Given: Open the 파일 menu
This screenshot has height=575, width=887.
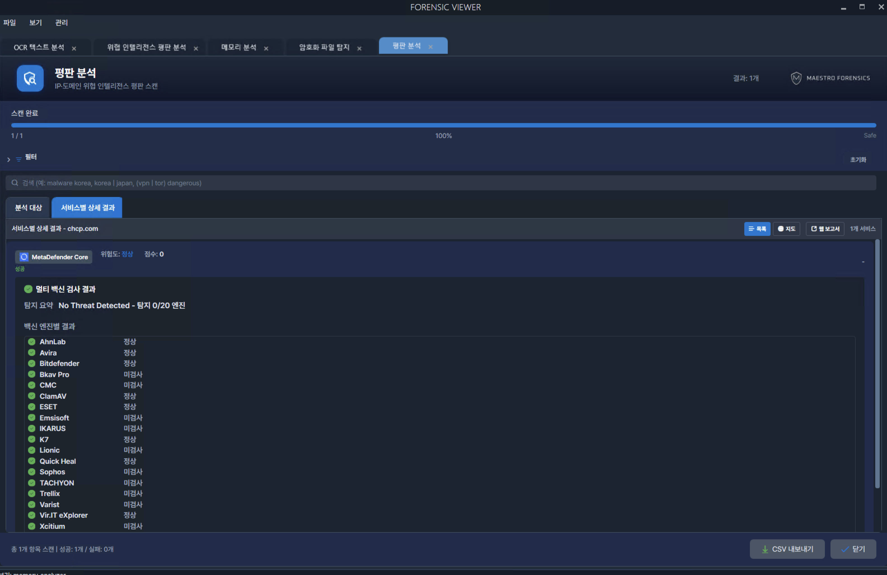Looking at the screenshot, I should [10, 23].
